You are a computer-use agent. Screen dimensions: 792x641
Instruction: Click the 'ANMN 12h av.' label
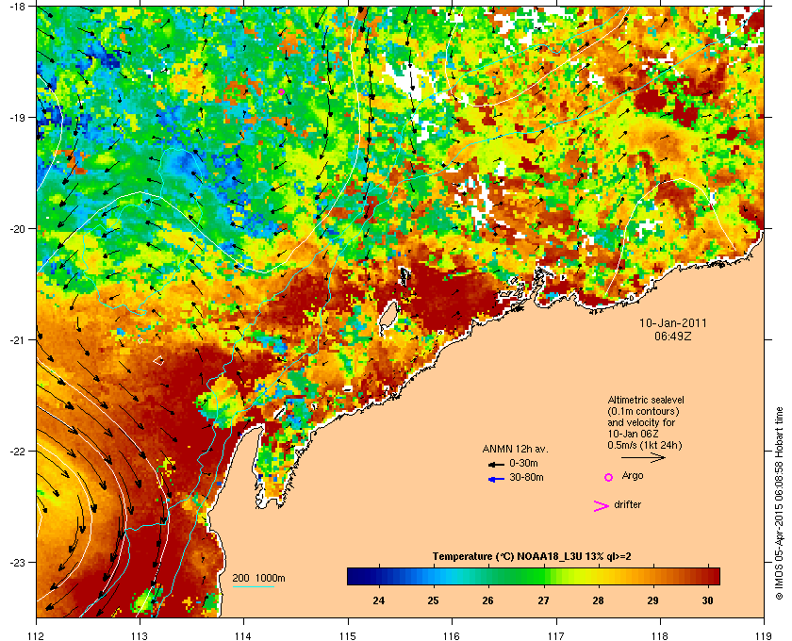tap(515, 449)
